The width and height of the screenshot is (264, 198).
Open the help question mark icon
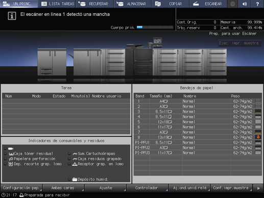click(x=257, y=4)
